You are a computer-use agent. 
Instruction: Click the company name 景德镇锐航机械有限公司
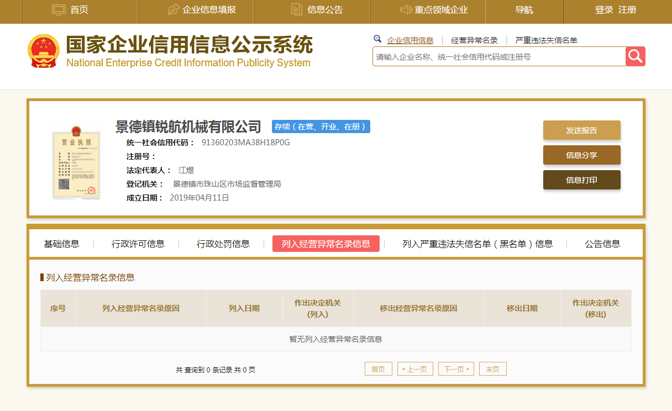(188, 127)
